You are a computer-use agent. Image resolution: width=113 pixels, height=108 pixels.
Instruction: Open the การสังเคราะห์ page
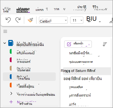coord(81,95)
